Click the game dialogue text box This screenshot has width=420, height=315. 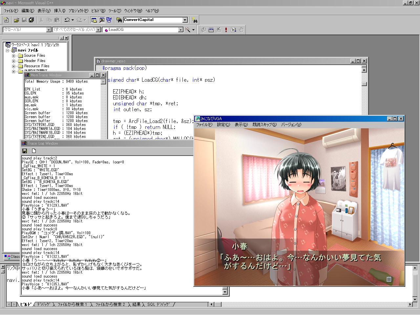(299, 262)
